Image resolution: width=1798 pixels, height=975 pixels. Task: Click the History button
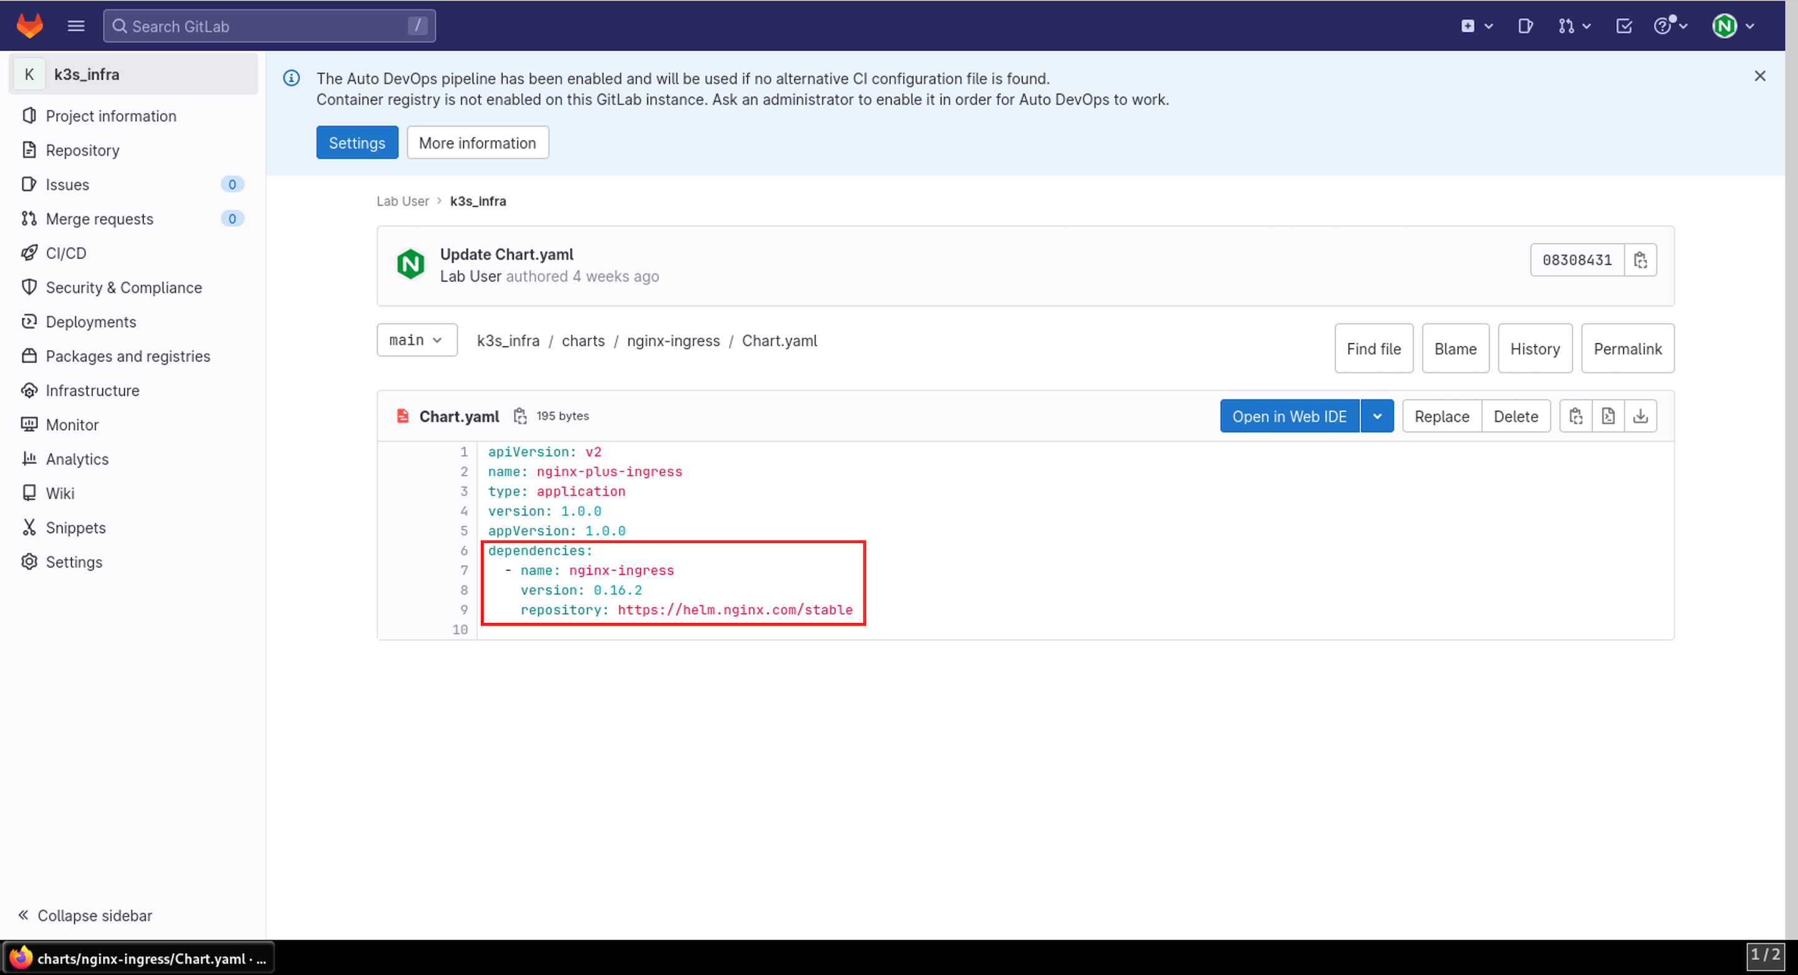1535,348
